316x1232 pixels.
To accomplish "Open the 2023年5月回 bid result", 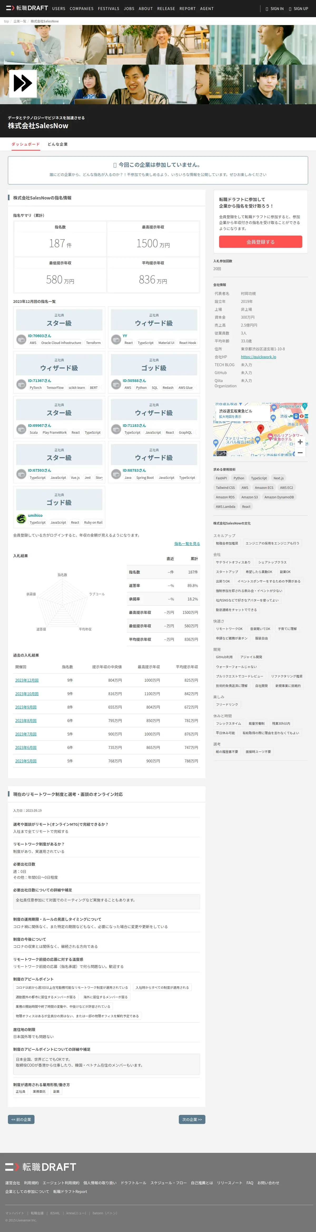I will (26, 760).
